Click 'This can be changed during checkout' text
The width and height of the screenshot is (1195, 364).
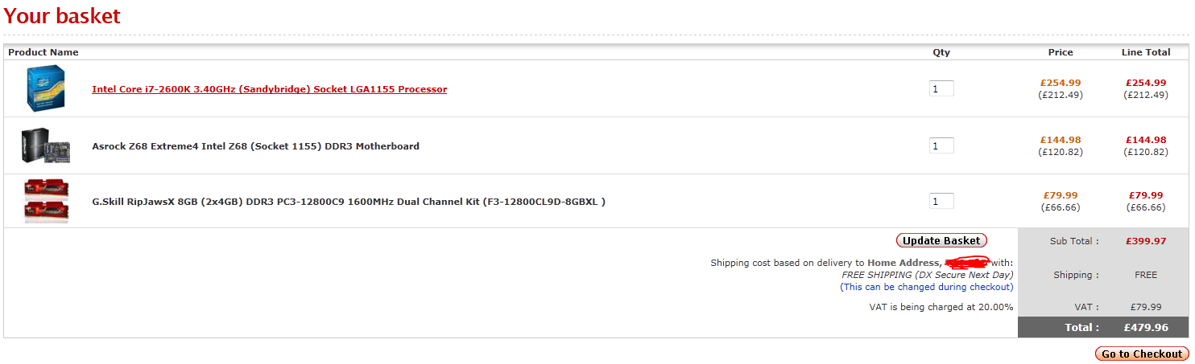tap(926, 287)
